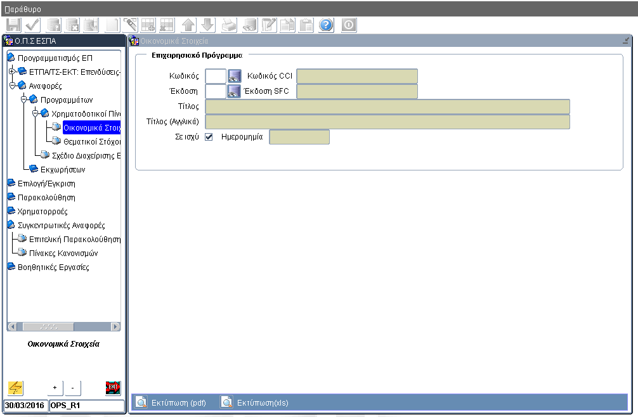The image size is (638, 417).
Task: Click the Ημερομηνία field
Action: tap(299, 137)
